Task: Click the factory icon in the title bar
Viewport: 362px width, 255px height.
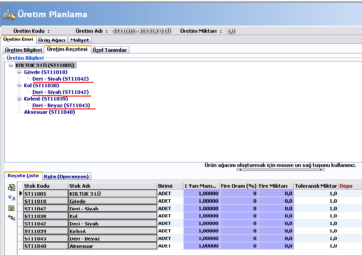Action: click(9, 14)
